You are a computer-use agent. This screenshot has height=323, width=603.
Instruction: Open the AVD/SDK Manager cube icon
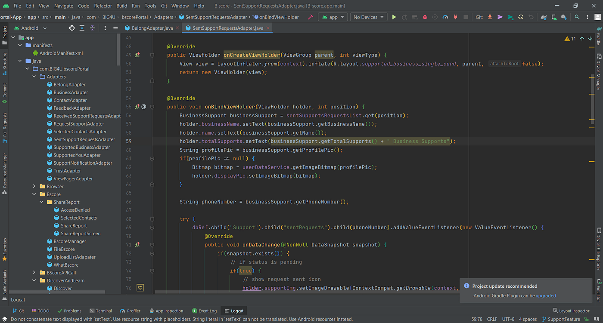(x=563, y=17)
